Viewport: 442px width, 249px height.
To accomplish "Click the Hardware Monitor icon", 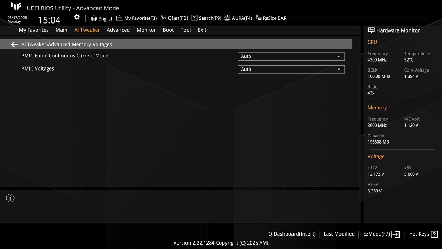I will 371,30.
